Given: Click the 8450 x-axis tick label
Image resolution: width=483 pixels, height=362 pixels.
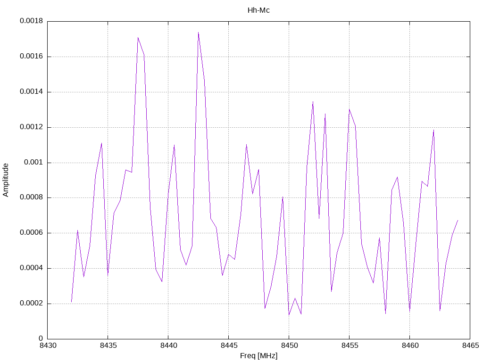Looking at the screenshot, I should [290, 346].
